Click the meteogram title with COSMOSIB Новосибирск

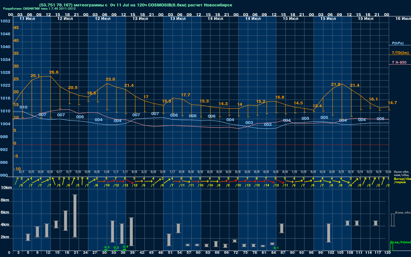pyautogui.click(x=136, y=5)
